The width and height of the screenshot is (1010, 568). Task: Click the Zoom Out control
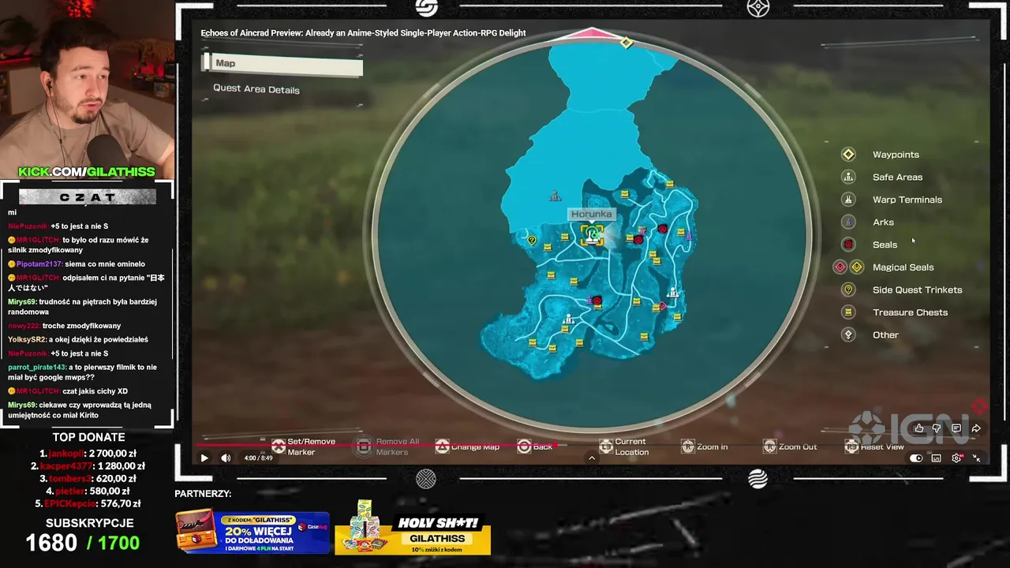tap(790, 447)
